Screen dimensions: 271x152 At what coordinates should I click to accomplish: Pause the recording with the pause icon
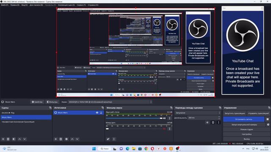pyautogui.click(x=268, y=119)
